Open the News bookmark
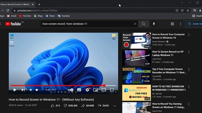 coord(50,16)
